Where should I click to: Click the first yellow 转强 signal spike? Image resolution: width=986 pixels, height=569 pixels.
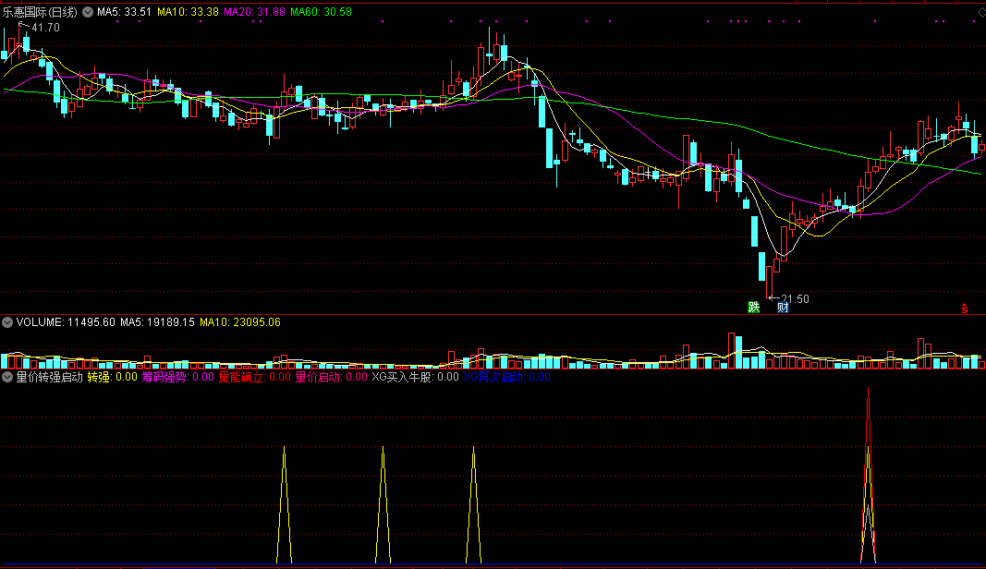[x=285, y=505]
